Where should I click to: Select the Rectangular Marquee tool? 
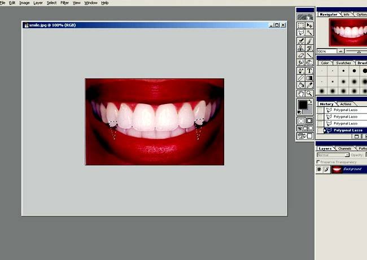[301, 25]
